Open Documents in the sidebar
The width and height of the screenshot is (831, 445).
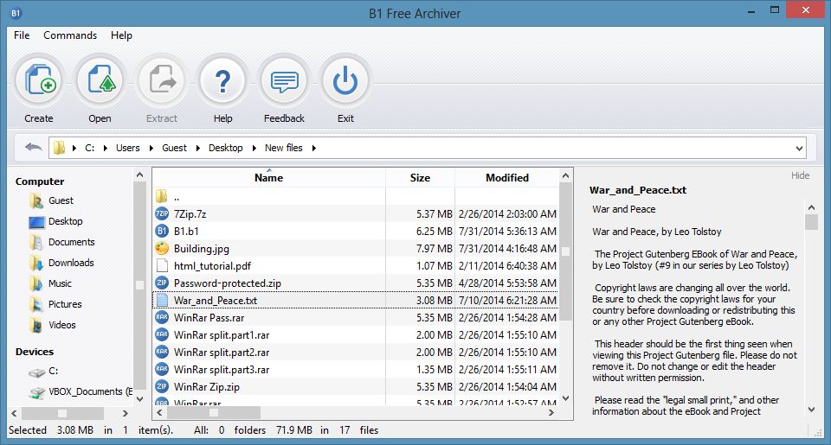point(72,242)
